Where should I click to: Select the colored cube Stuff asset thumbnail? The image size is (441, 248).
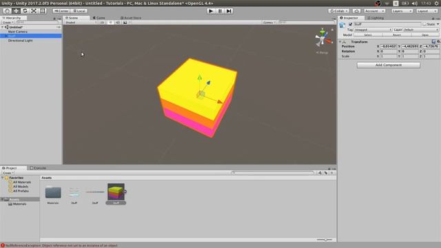click(116, 192)
